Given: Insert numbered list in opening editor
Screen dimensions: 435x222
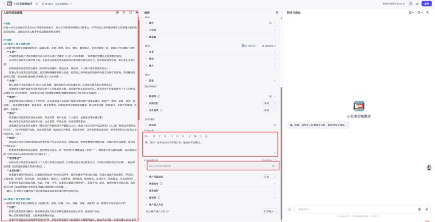Looking at the screenshot, I should (178, 136).
